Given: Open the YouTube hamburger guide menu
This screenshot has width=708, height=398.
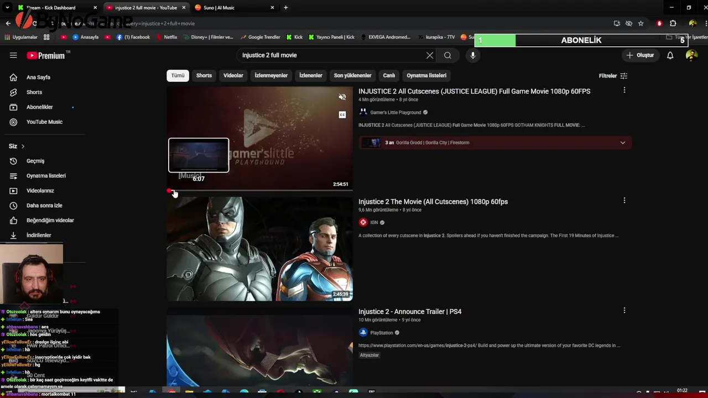Looking at the screenshot, I should tap(13, 55).
